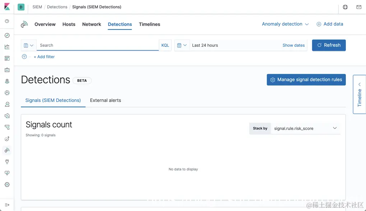Switch to the Timelines tab
Viewport: 366px width, 211px height.
[149, 24]
